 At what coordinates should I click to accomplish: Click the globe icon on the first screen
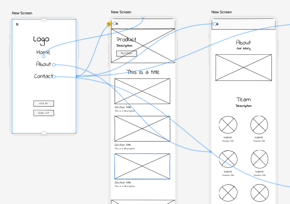point(17,24)
